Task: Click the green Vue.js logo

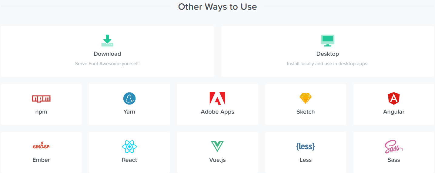Action: tap(217, 146)
